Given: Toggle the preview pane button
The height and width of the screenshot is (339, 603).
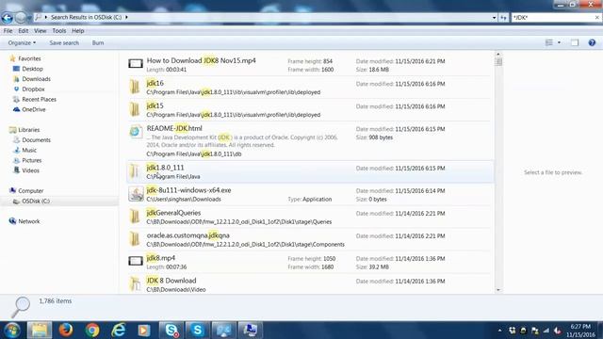Looking at the screenshot, I should [575, 42].
